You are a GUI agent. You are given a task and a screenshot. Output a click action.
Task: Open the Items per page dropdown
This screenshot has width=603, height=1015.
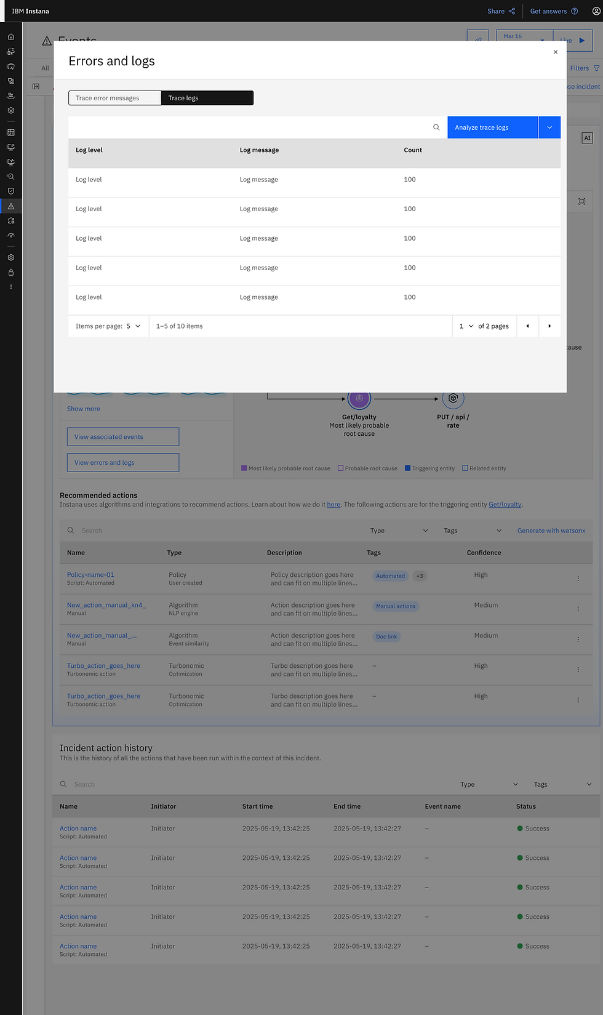click(x=134, y=326)
